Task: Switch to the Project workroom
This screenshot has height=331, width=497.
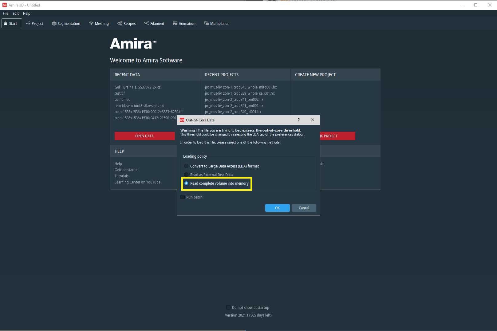Action: [34, 23]
